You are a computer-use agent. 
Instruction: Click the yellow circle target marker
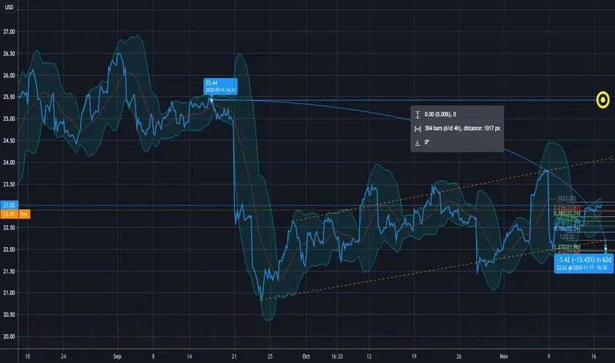[603, 100]
